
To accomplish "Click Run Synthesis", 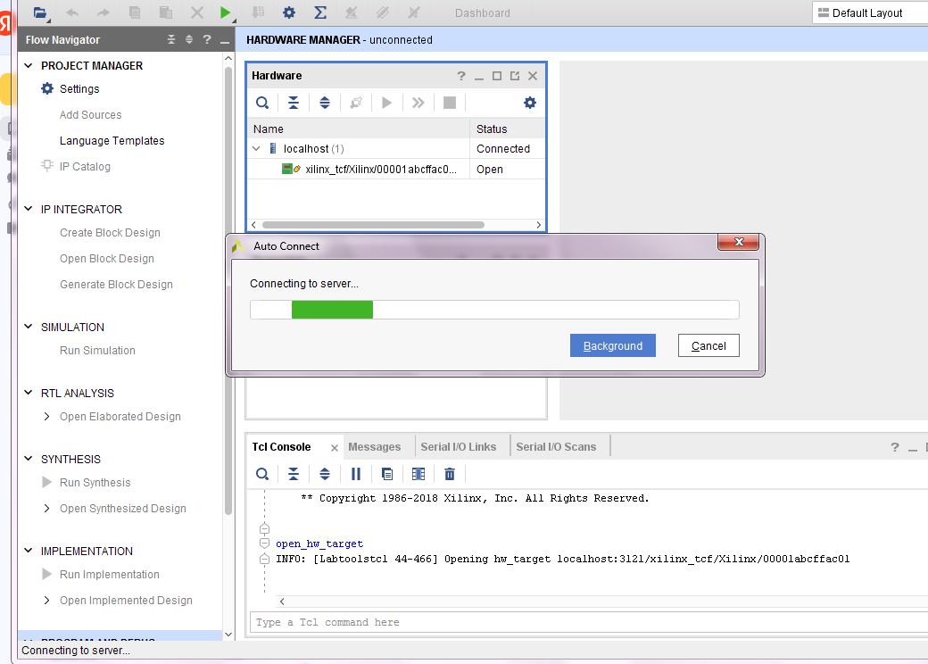I will (95, 482).
